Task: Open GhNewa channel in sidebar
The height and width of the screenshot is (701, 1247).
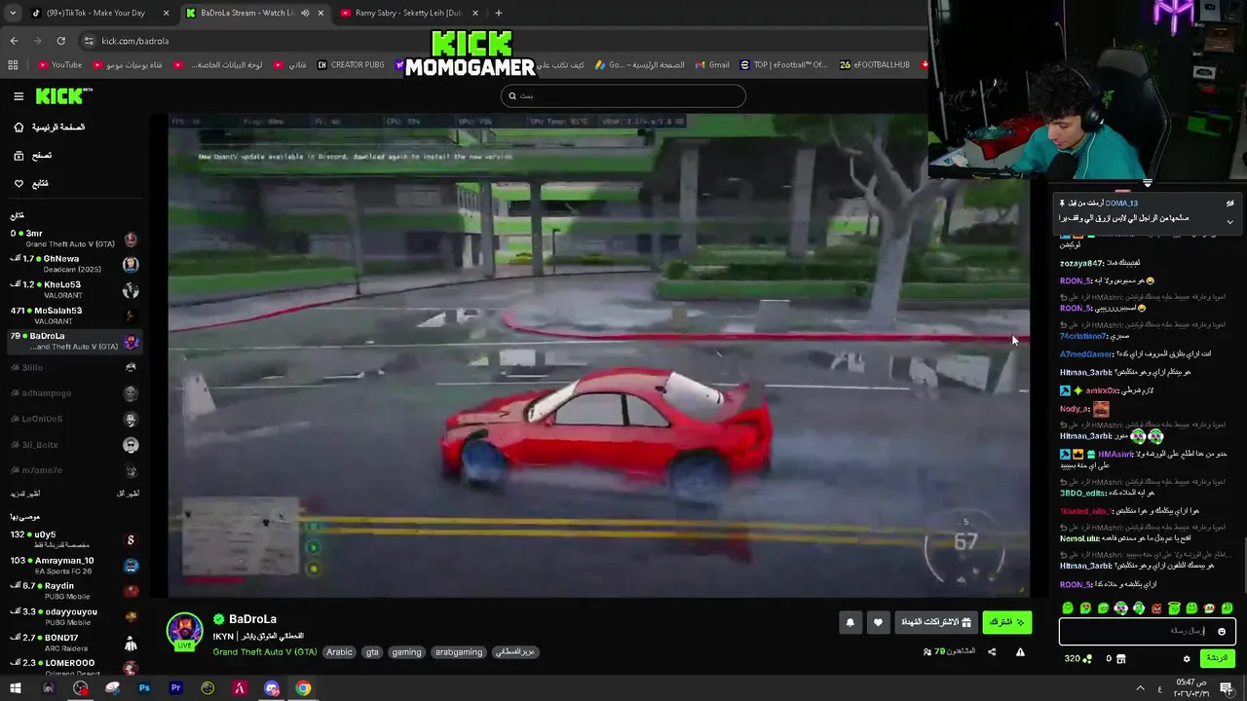Action: coord(74,264)
